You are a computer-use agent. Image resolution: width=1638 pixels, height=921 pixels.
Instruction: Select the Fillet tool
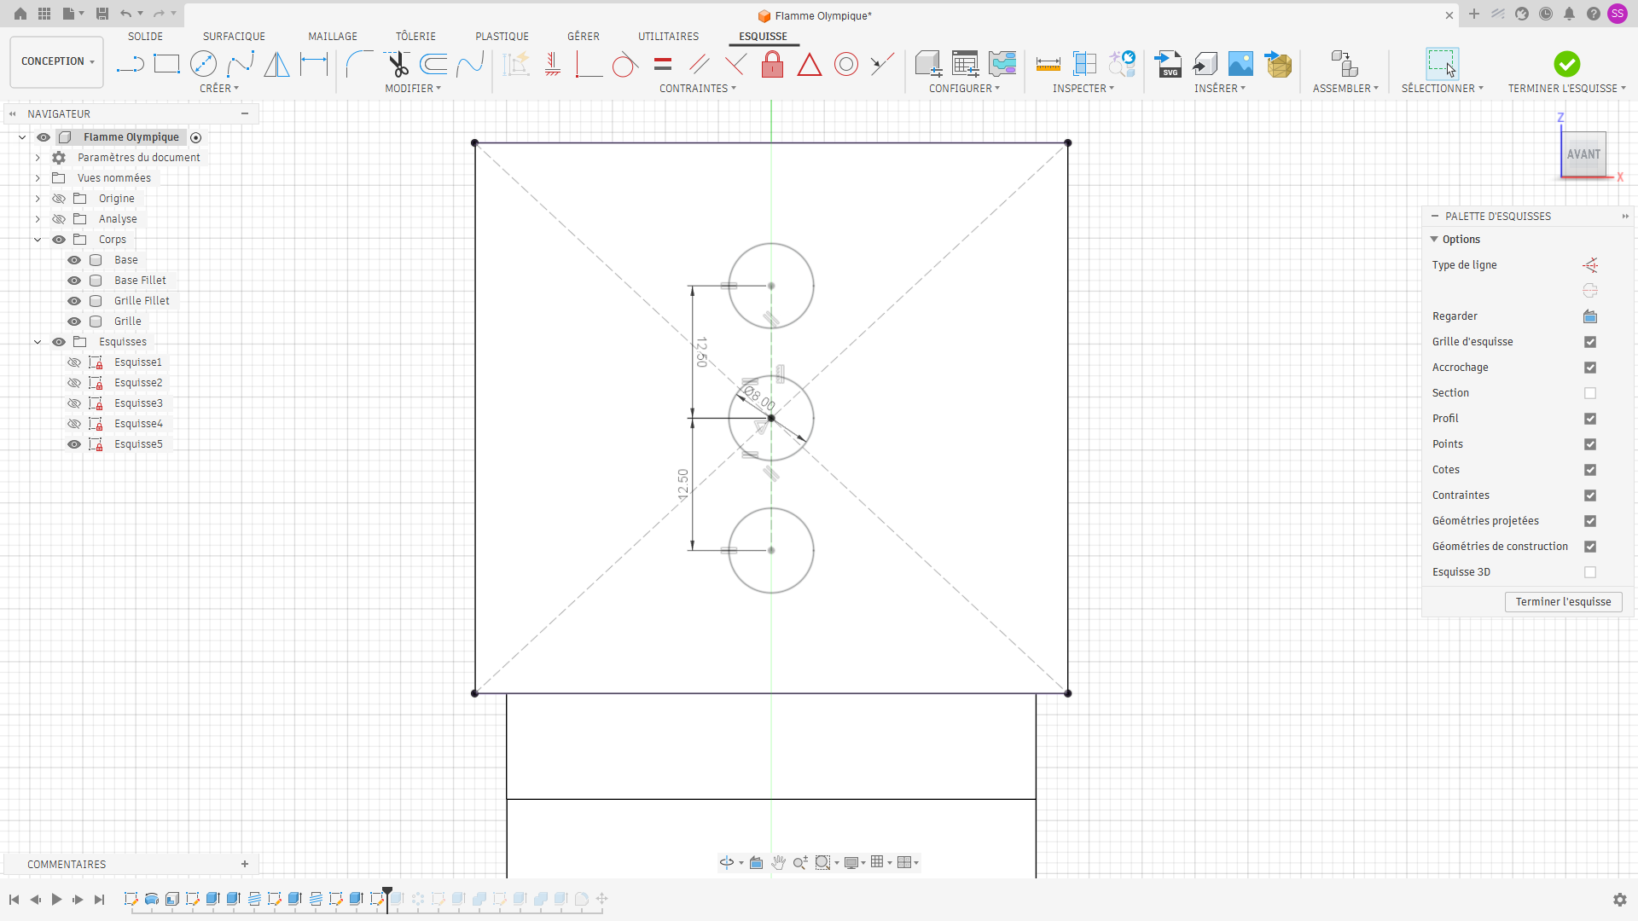[359, 64]
